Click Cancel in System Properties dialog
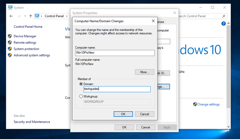Image resolution: width=240 pixels, height=139 pixels. click(x=145, y=127)
